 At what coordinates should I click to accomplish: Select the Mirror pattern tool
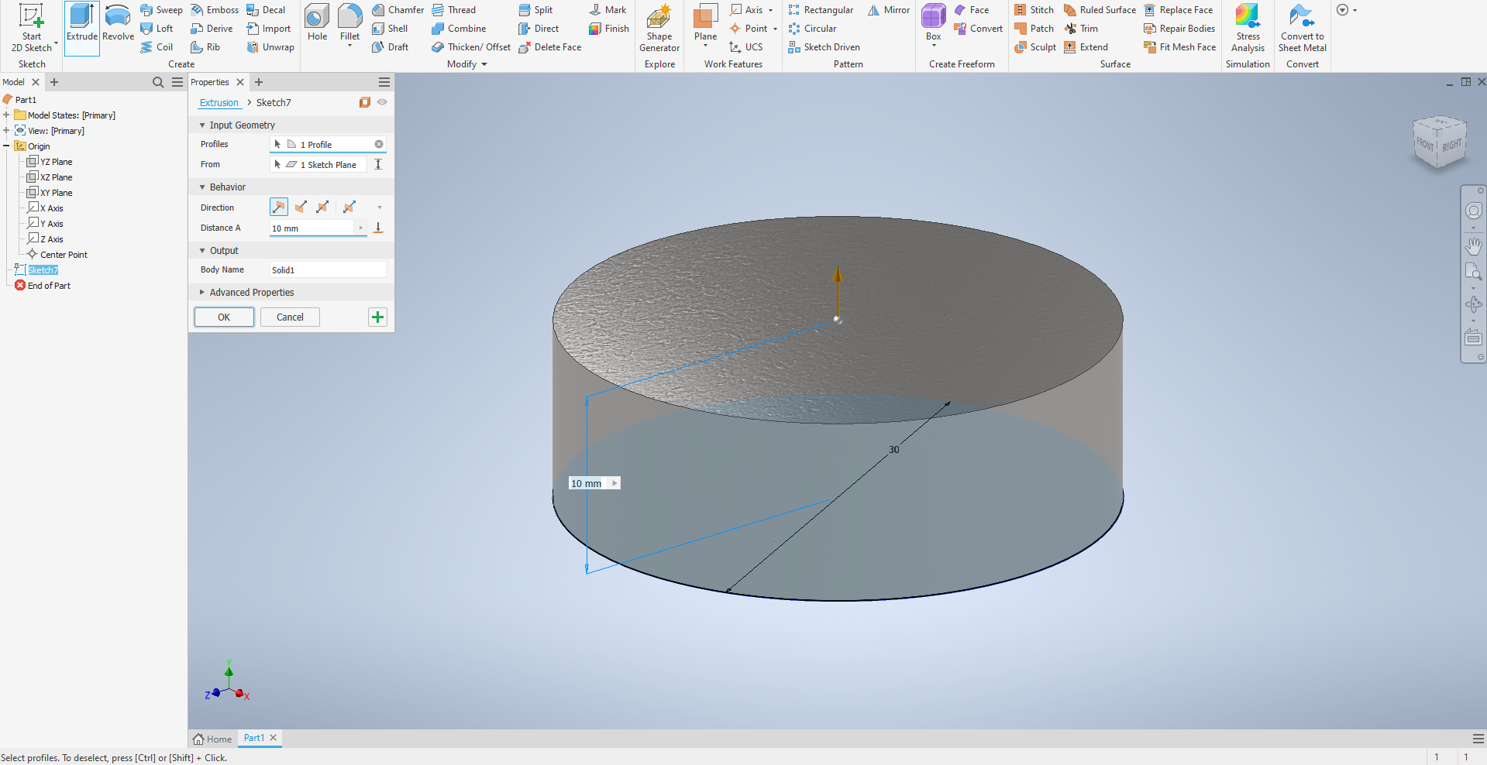click(889, 10)
